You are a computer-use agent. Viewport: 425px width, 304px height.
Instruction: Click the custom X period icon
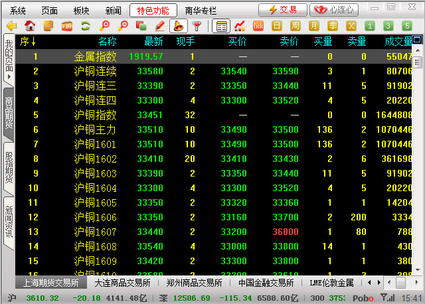[351, 26]
